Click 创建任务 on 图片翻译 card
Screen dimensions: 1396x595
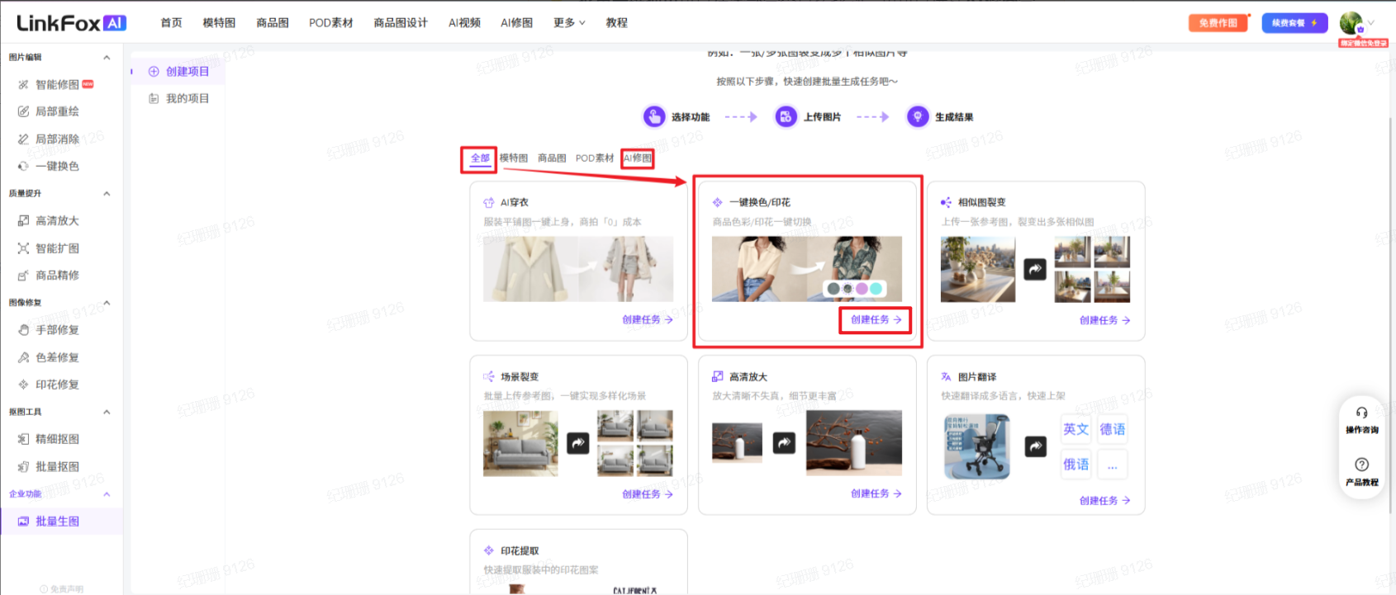(1104, 500)
